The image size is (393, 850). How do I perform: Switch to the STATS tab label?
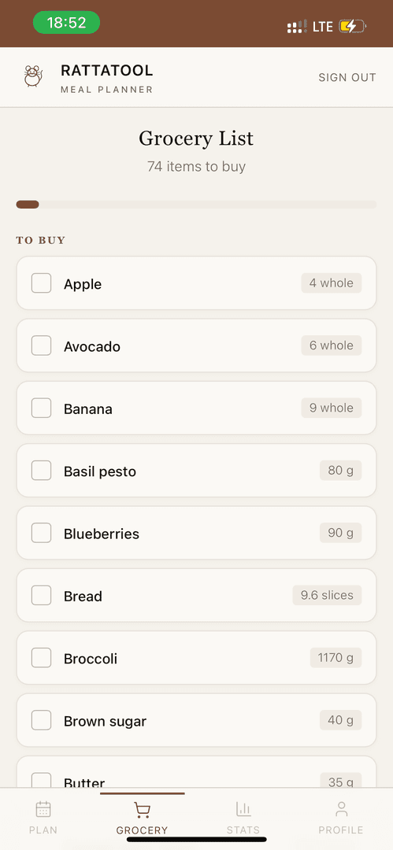243,830
